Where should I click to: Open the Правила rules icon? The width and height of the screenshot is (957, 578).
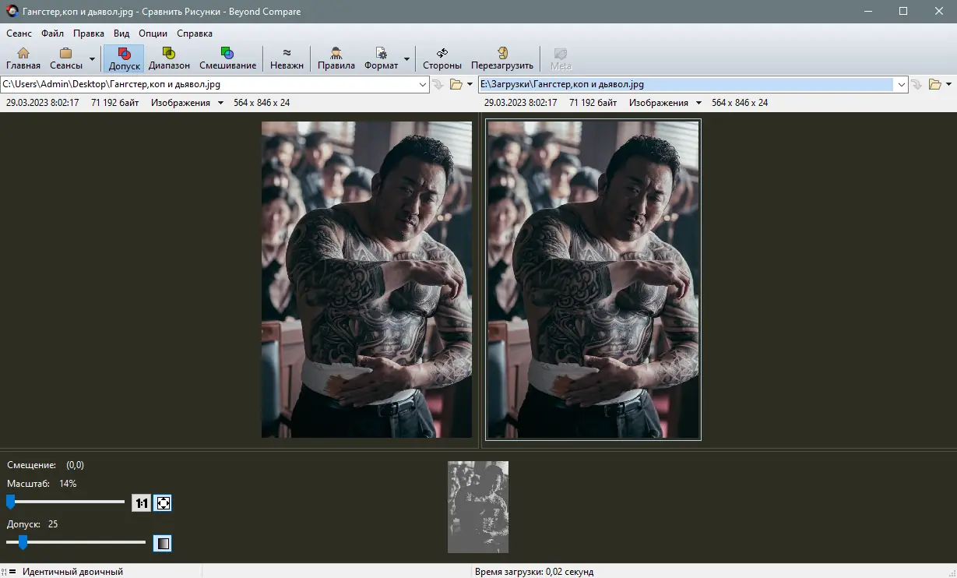click(336, 58)
